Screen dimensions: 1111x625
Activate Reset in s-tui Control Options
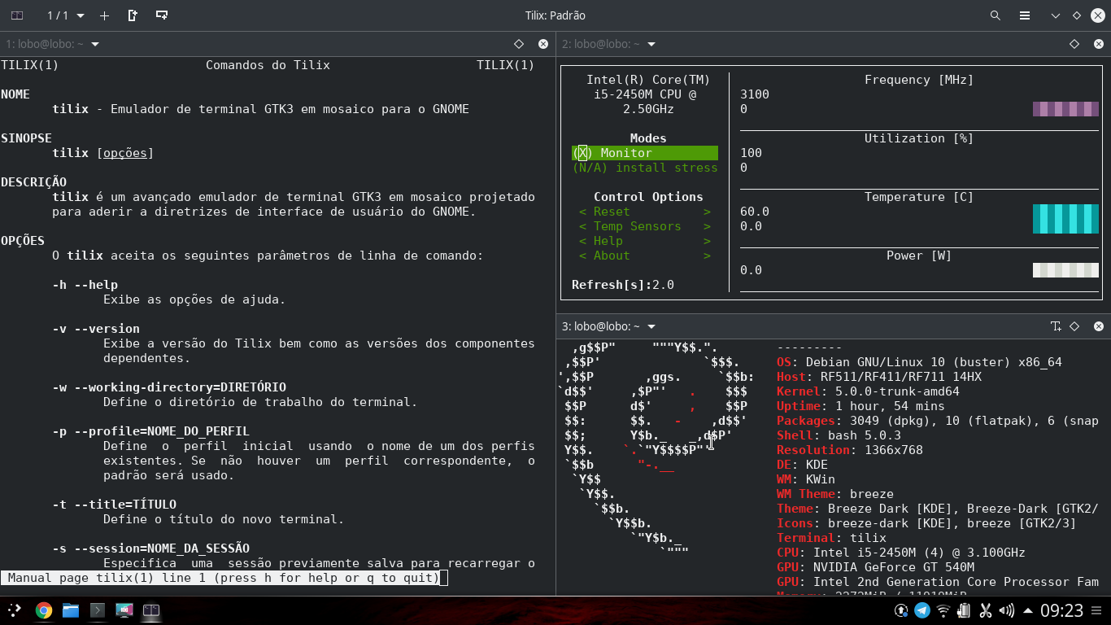(x=608, y=211)
